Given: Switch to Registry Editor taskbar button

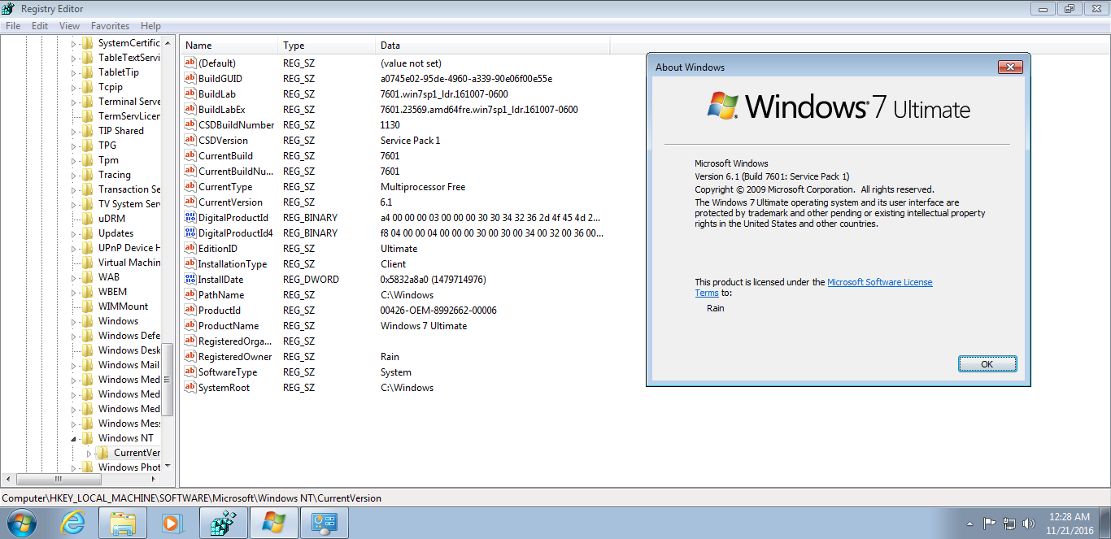Looking at the screenshot, I should pos(223,523).
